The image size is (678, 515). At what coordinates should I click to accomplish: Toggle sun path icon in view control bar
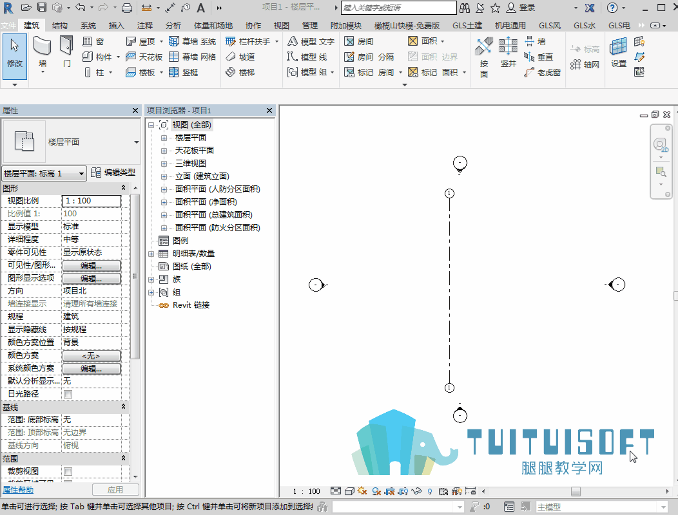coord(363,491)
